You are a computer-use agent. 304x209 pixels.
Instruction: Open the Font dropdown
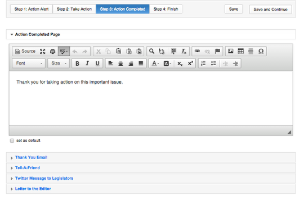(29, 63)
